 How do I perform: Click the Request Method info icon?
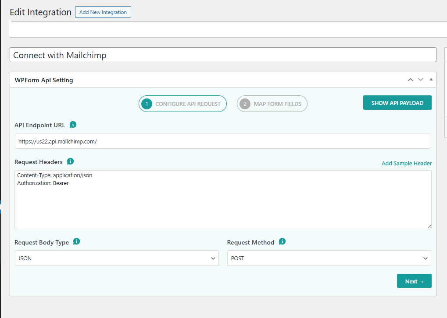282,241
